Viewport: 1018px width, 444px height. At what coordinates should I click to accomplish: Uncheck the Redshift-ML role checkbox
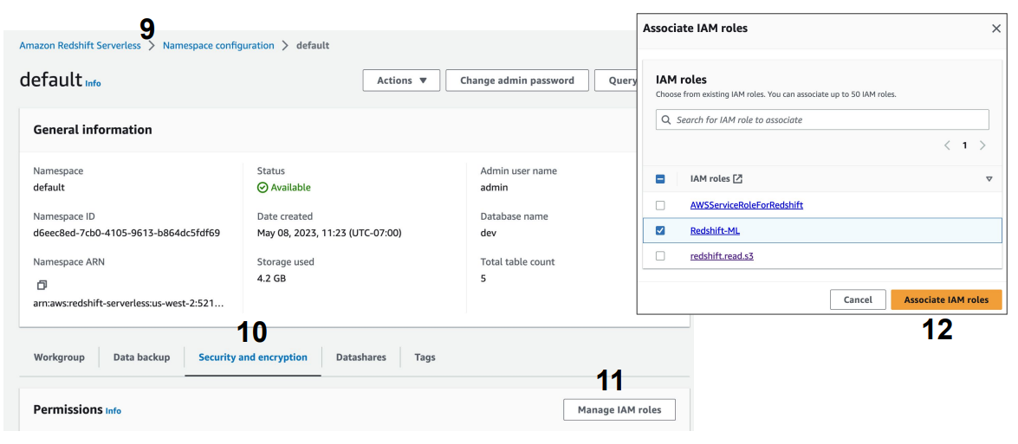(660, 231)
